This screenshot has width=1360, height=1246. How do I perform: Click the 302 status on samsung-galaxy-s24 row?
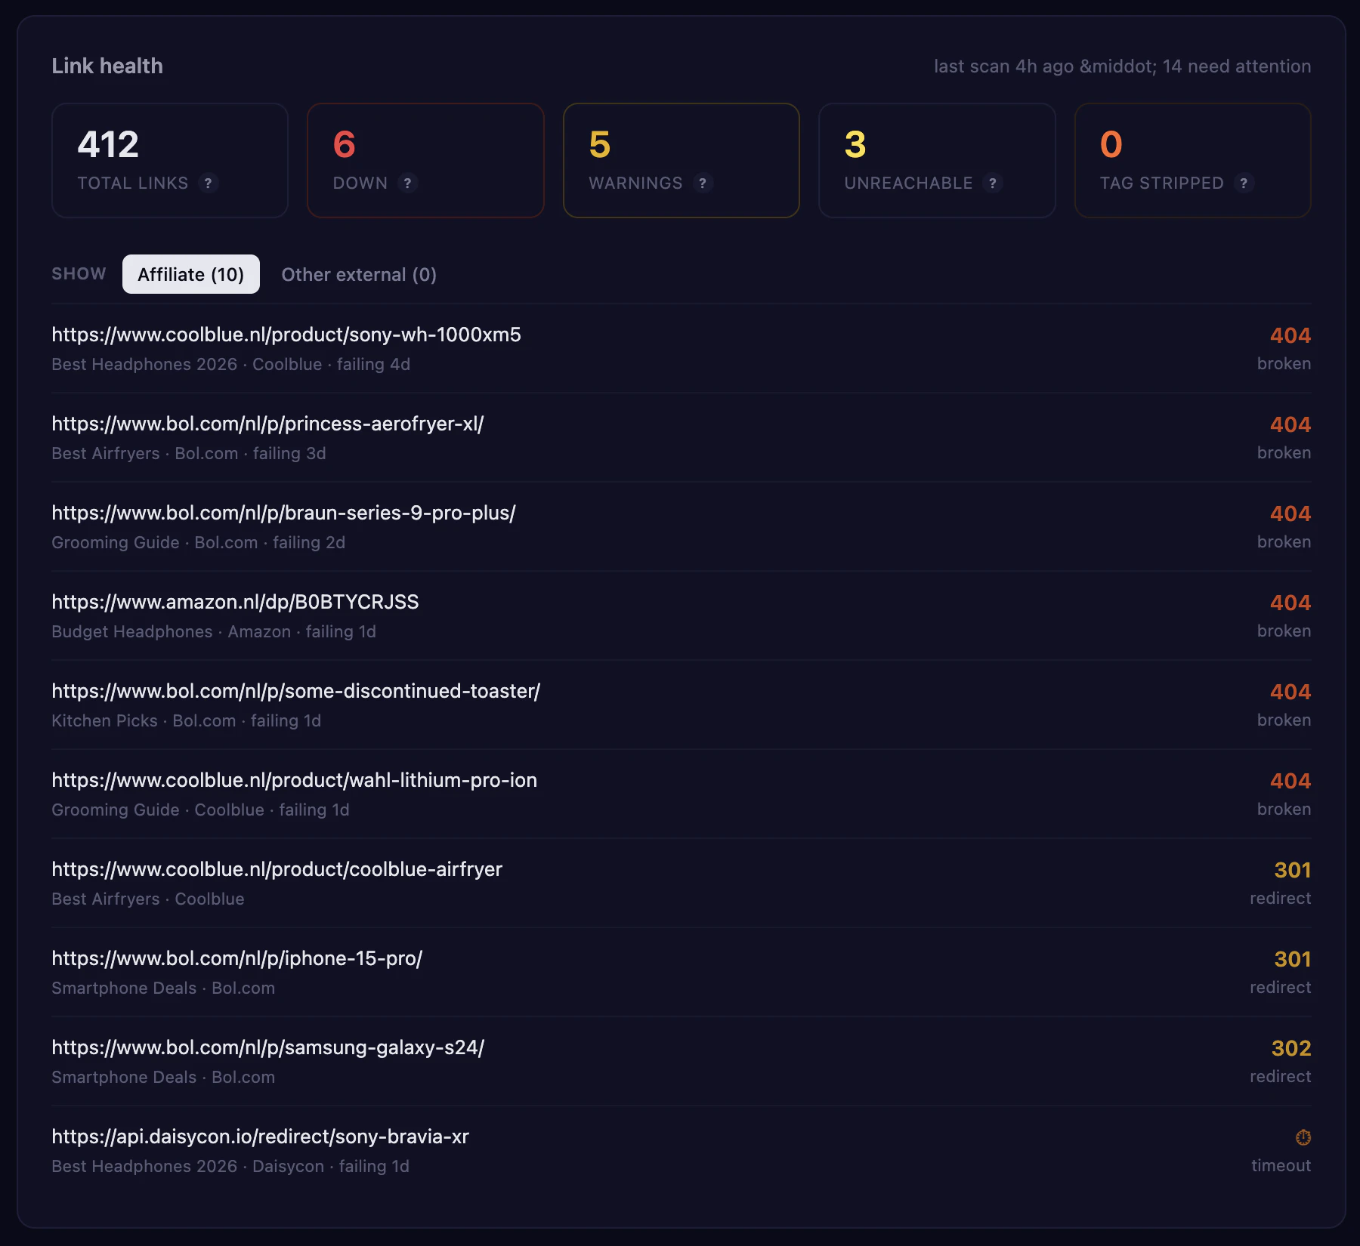click(1291, 1048)
